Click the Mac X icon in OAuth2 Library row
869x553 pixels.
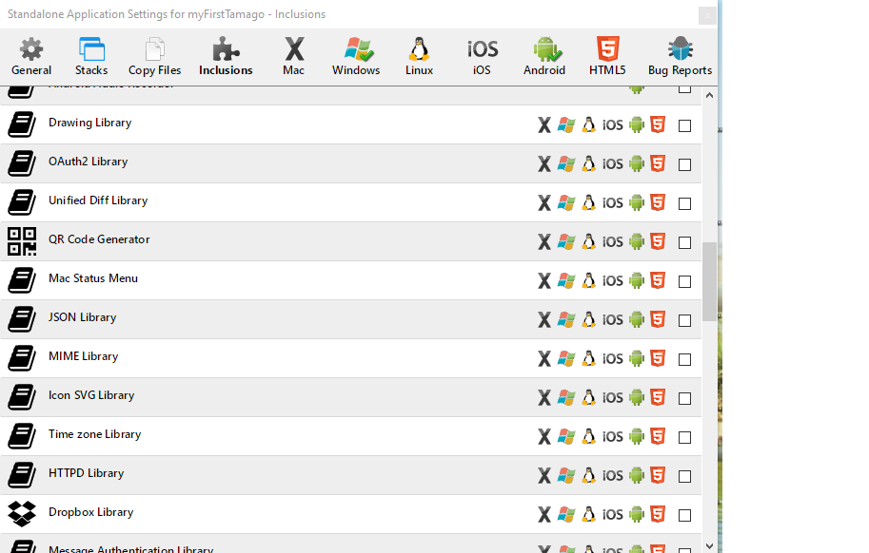click(544, 163)
